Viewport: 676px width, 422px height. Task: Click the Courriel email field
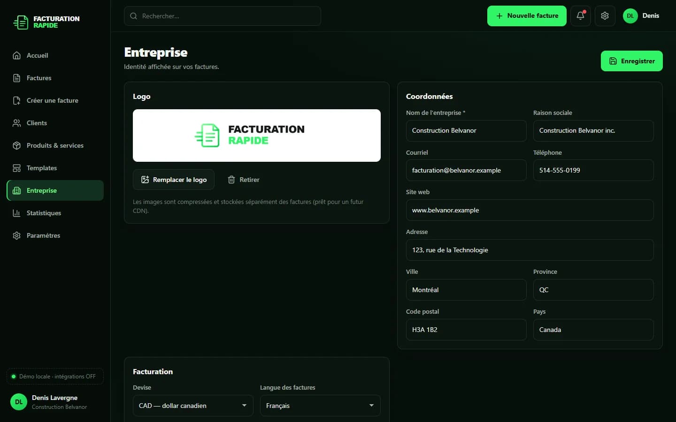[466, 170]
